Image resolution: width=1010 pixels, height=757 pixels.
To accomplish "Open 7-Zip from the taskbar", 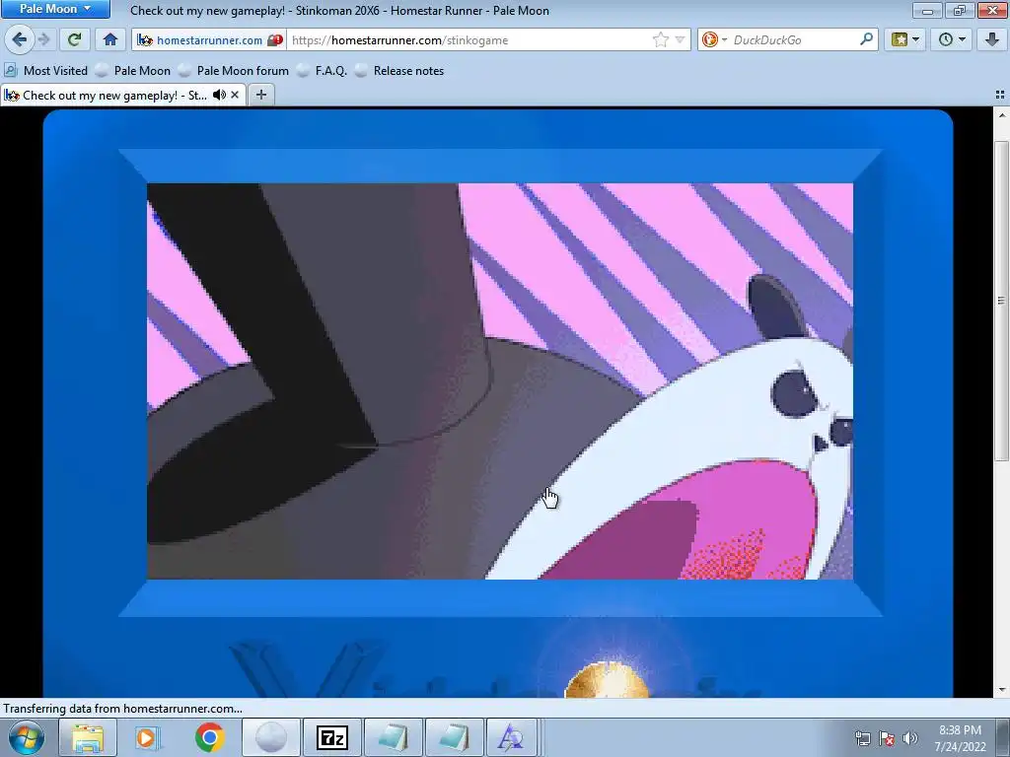I will tap(331, 737).
